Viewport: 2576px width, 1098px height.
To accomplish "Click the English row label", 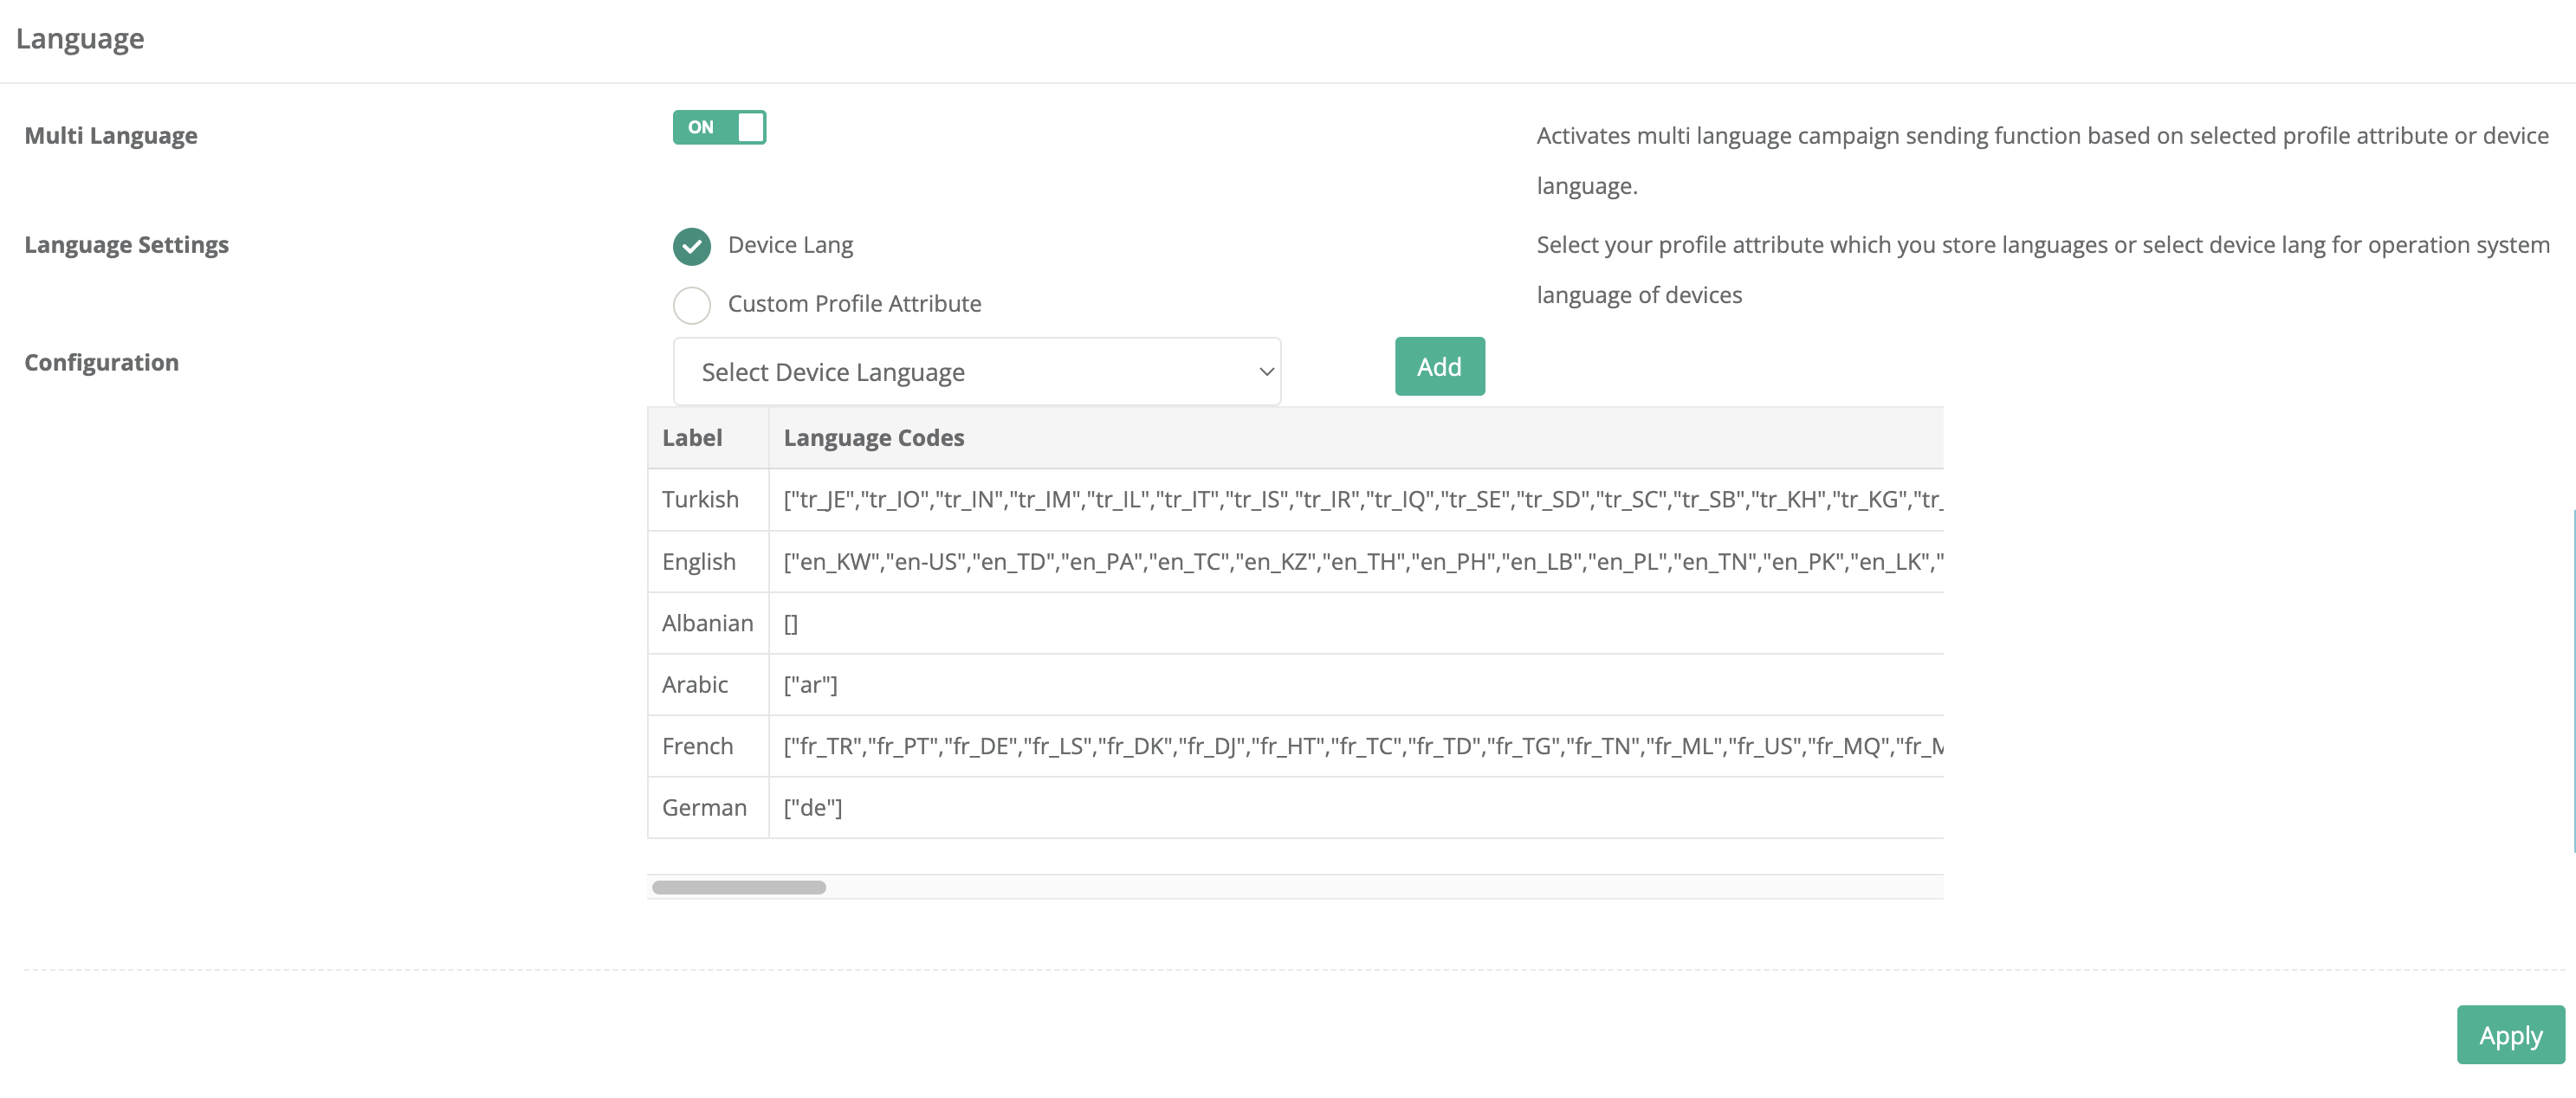I will pos(698,562).
